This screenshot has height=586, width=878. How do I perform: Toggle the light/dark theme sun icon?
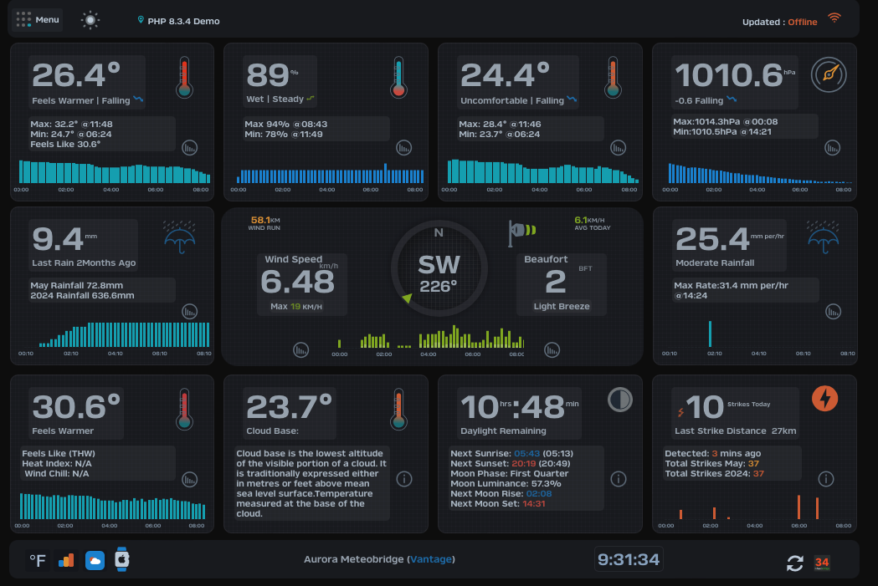click(x=90, y=21)
